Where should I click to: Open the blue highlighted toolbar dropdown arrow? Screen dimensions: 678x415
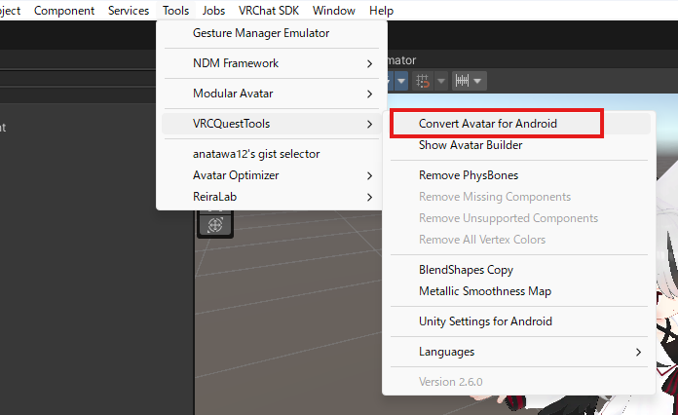click(401, 81)
